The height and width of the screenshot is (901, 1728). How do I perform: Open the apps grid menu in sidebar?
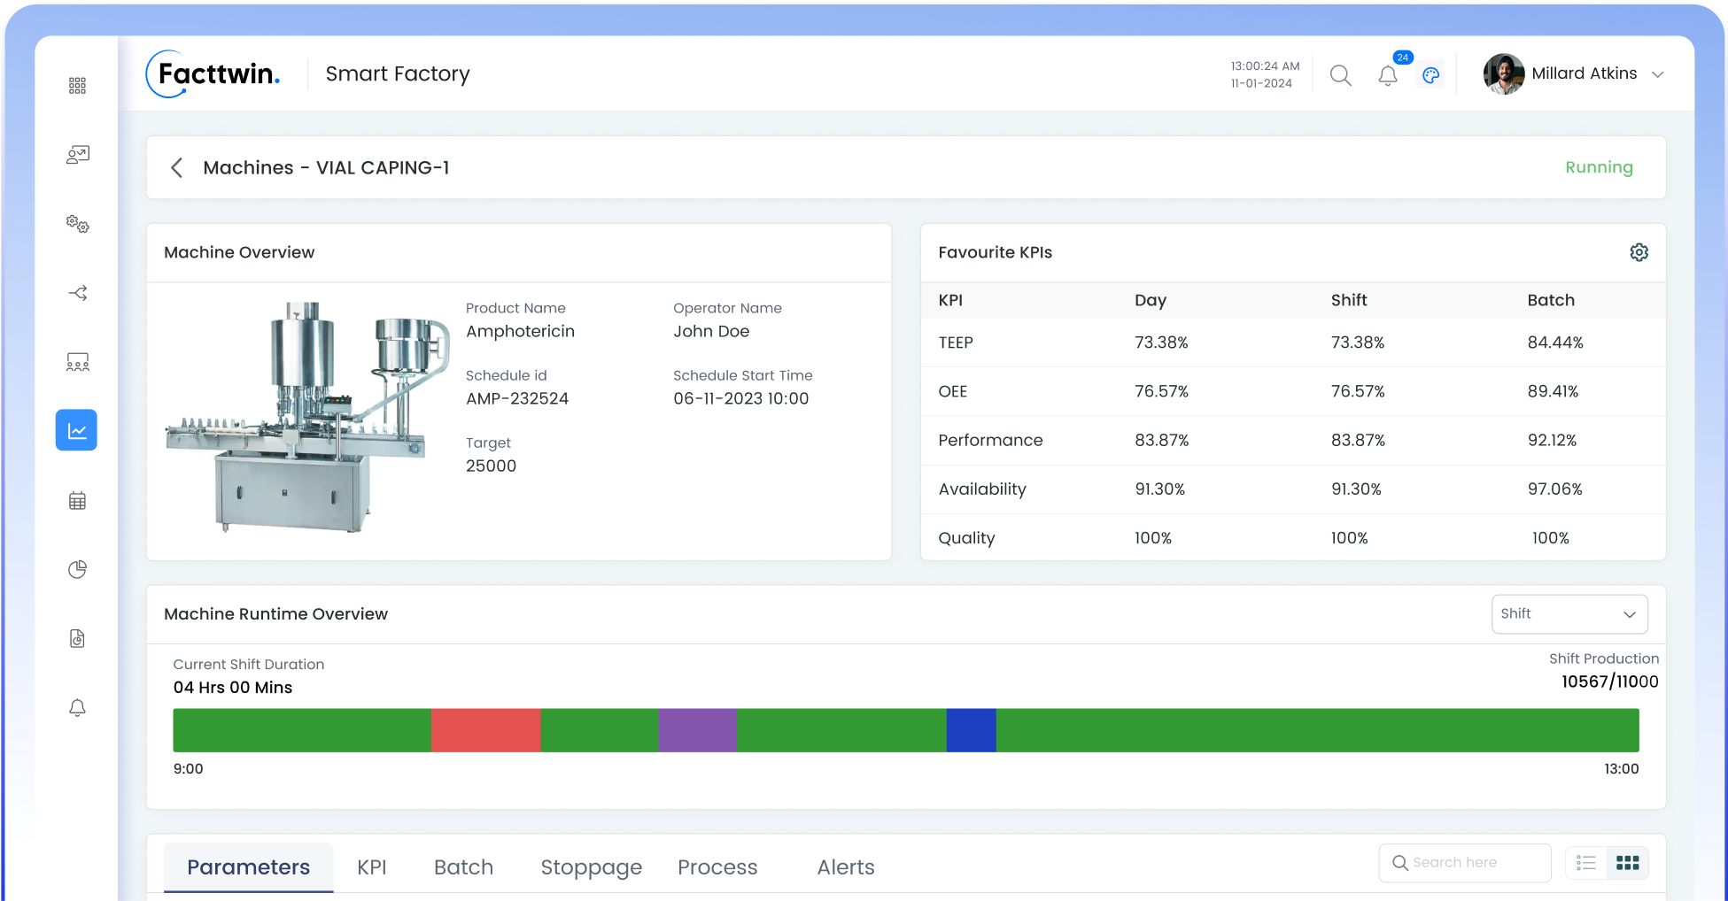pyautogui.click(x=77, y=85)
